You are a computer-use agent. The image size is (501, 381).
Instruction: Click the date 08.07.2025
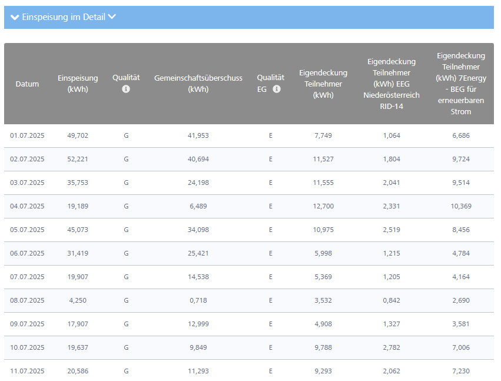(x=27, y=300)
